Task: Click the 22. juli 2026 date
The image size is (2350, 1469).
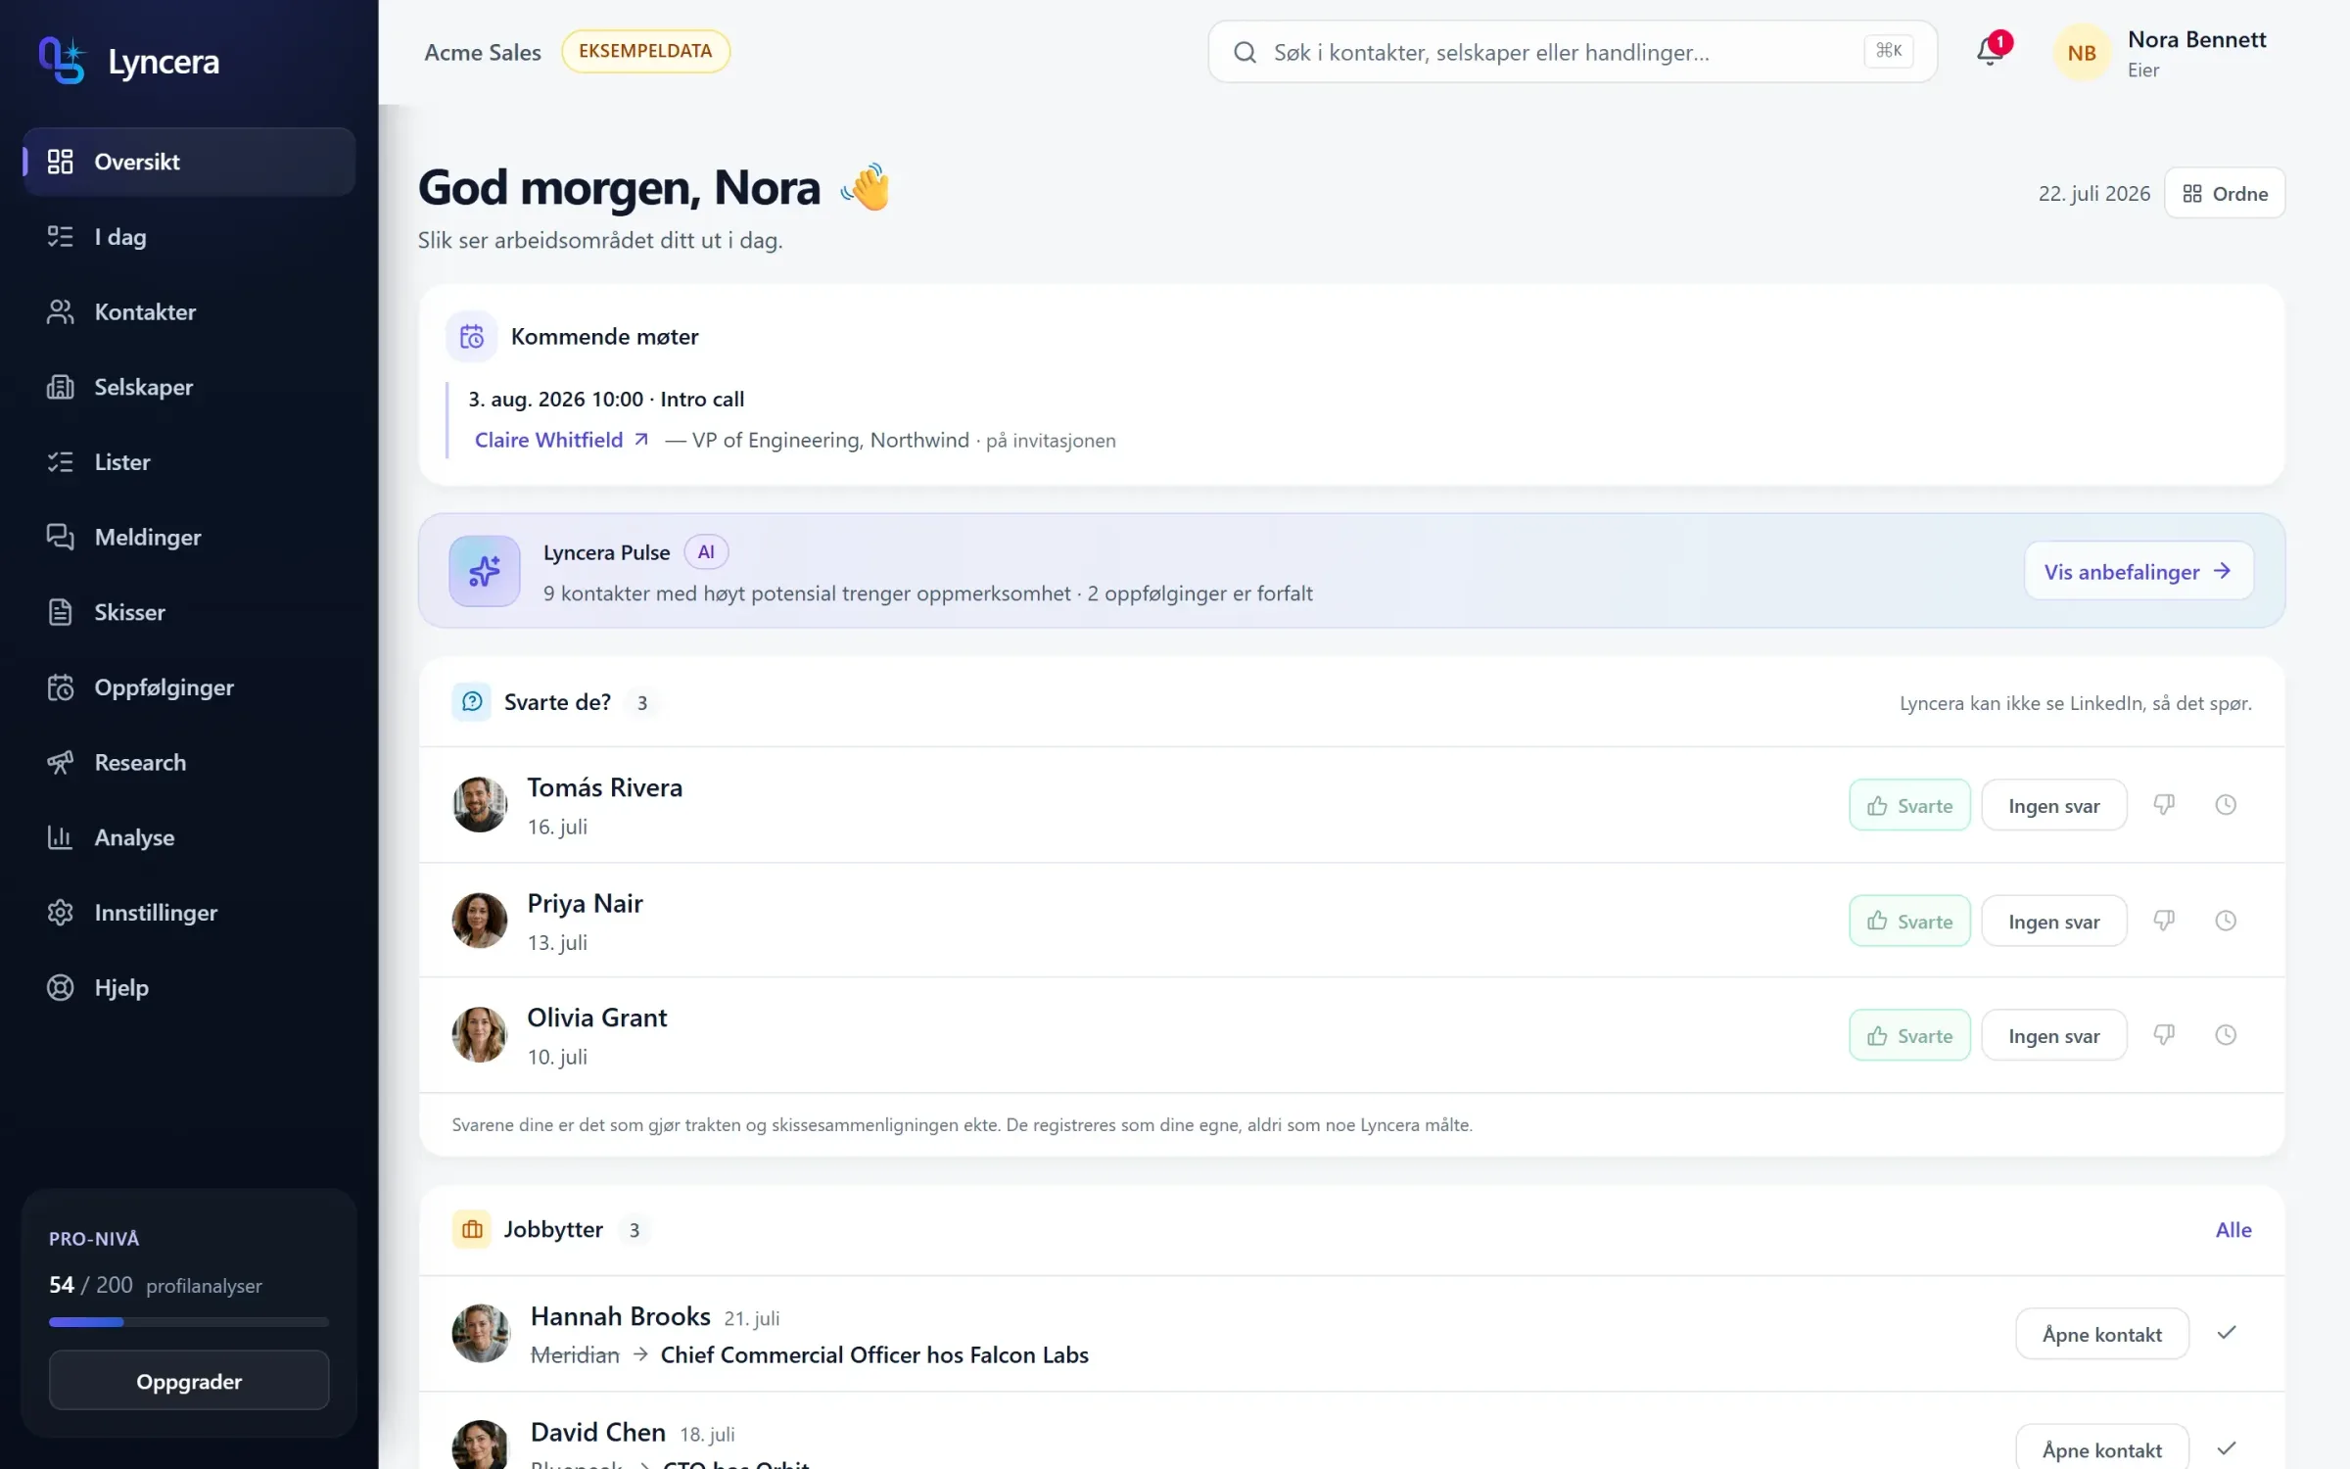Action: pos(2094,193)
